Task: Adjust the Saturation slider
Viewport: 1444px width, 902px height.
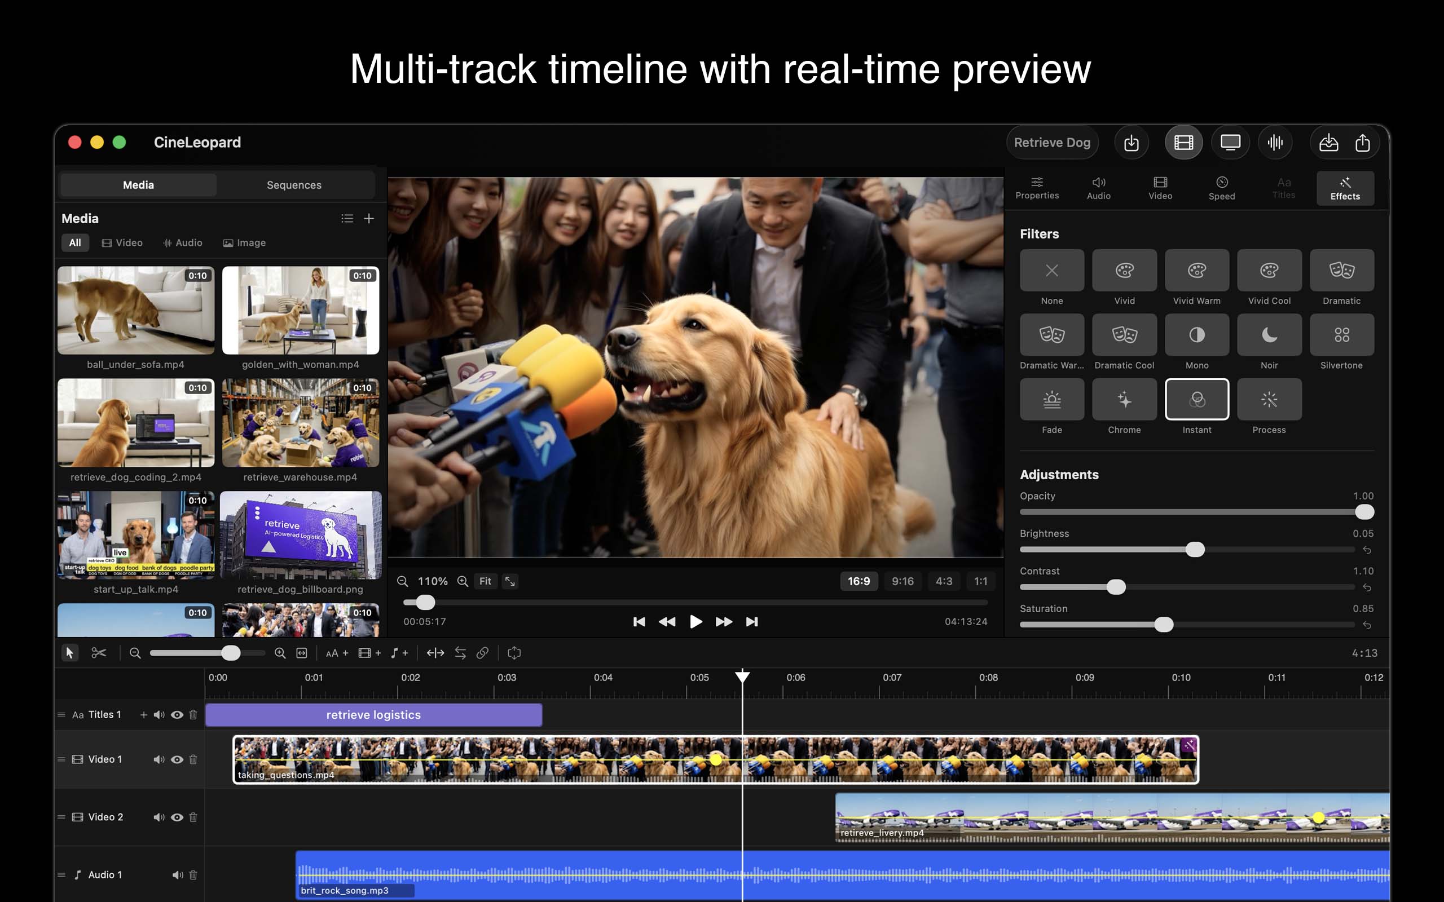Action: pyautogui.click(x=1164, y=624)
